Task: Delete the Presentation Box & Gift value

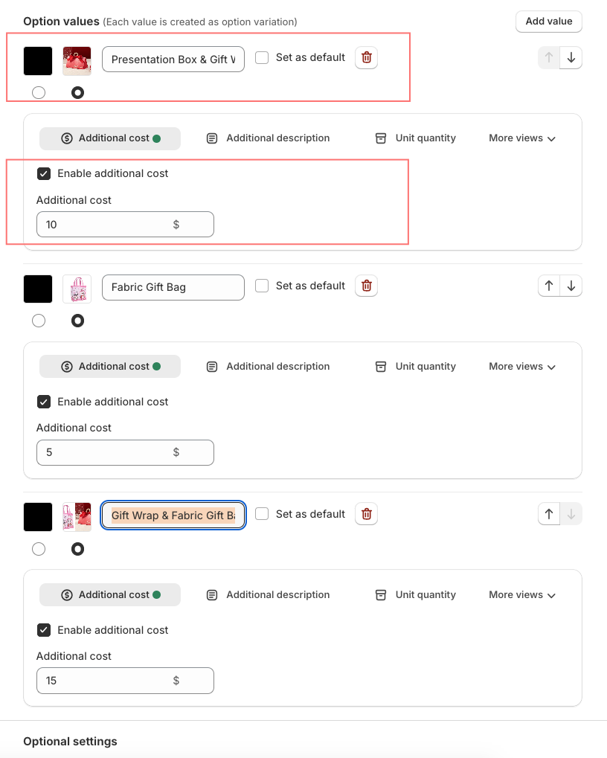Action: click(366, 57)
